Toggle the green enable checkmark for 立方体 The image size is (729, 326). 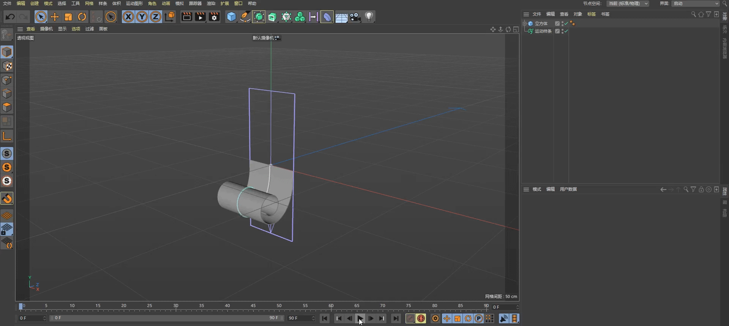(566, 24)
